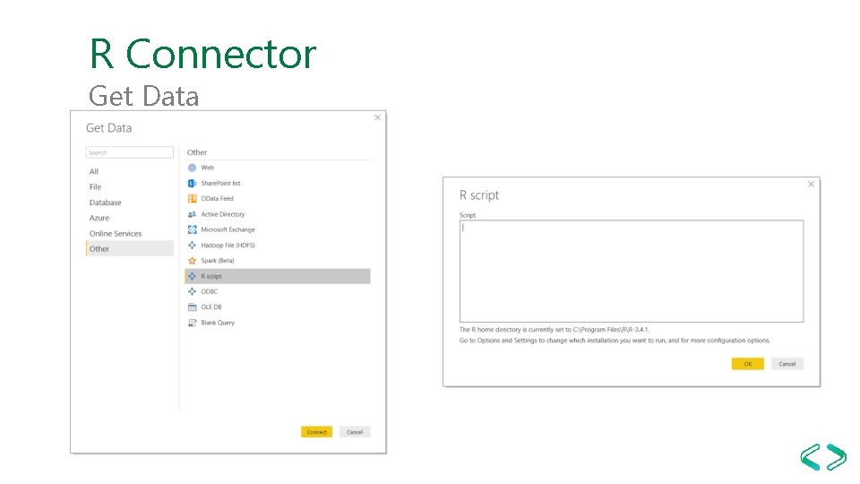Choose the Microsoft Exchange label

point(228,230)
